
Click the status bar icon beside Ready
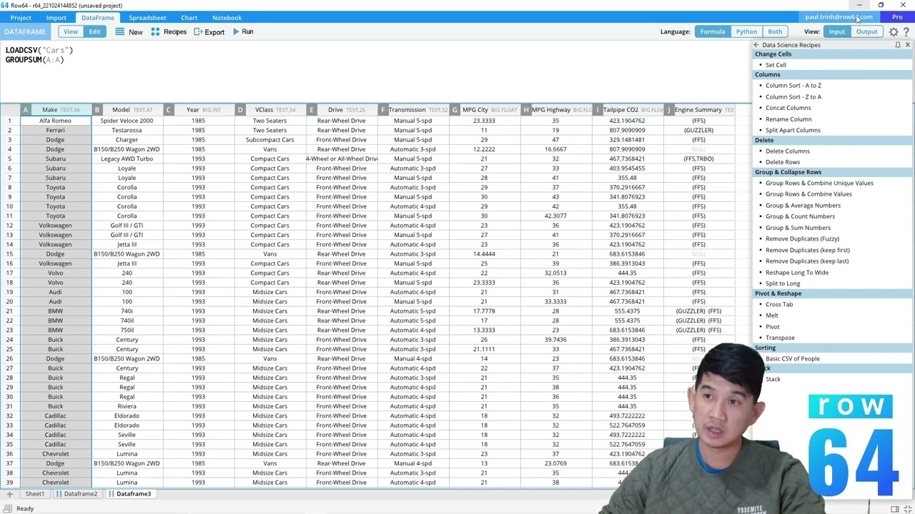point(6,508)
